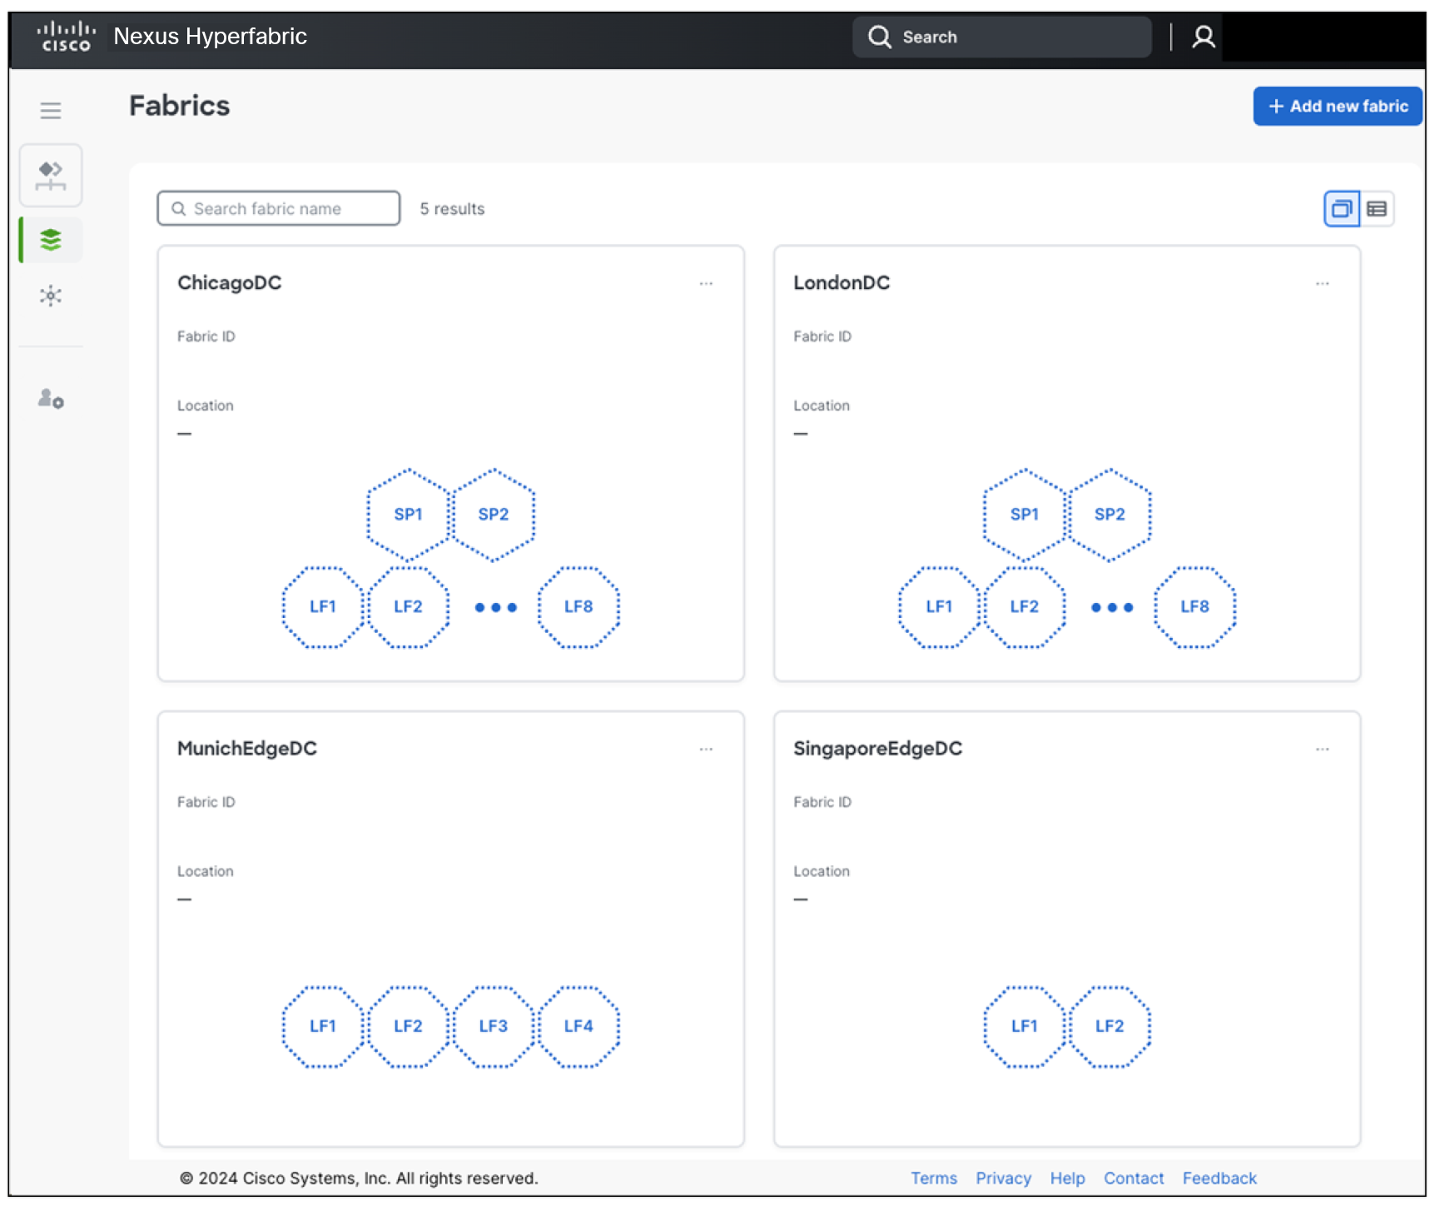The image size is (1435, 1206).
Task: Open LondonDC card options menu
Action: [x=1322, y=284]
